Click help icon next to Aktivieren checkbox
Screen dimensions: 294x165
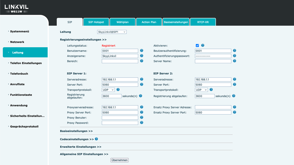(x=203, y=45)
